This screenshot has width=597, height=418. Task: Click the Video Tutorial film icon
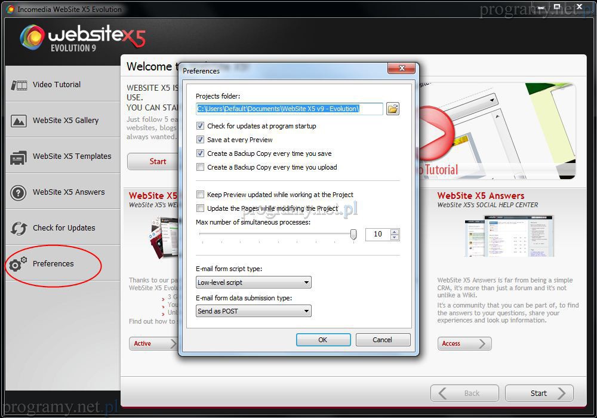coord(19,85)
